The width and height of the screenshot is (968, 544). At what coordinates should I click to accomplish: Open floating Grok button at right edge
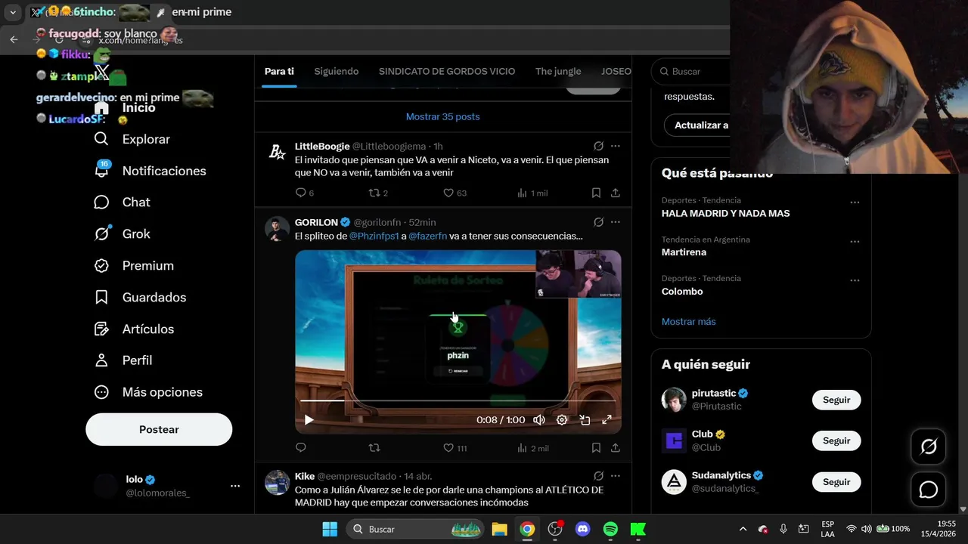[x=928, y=447]
